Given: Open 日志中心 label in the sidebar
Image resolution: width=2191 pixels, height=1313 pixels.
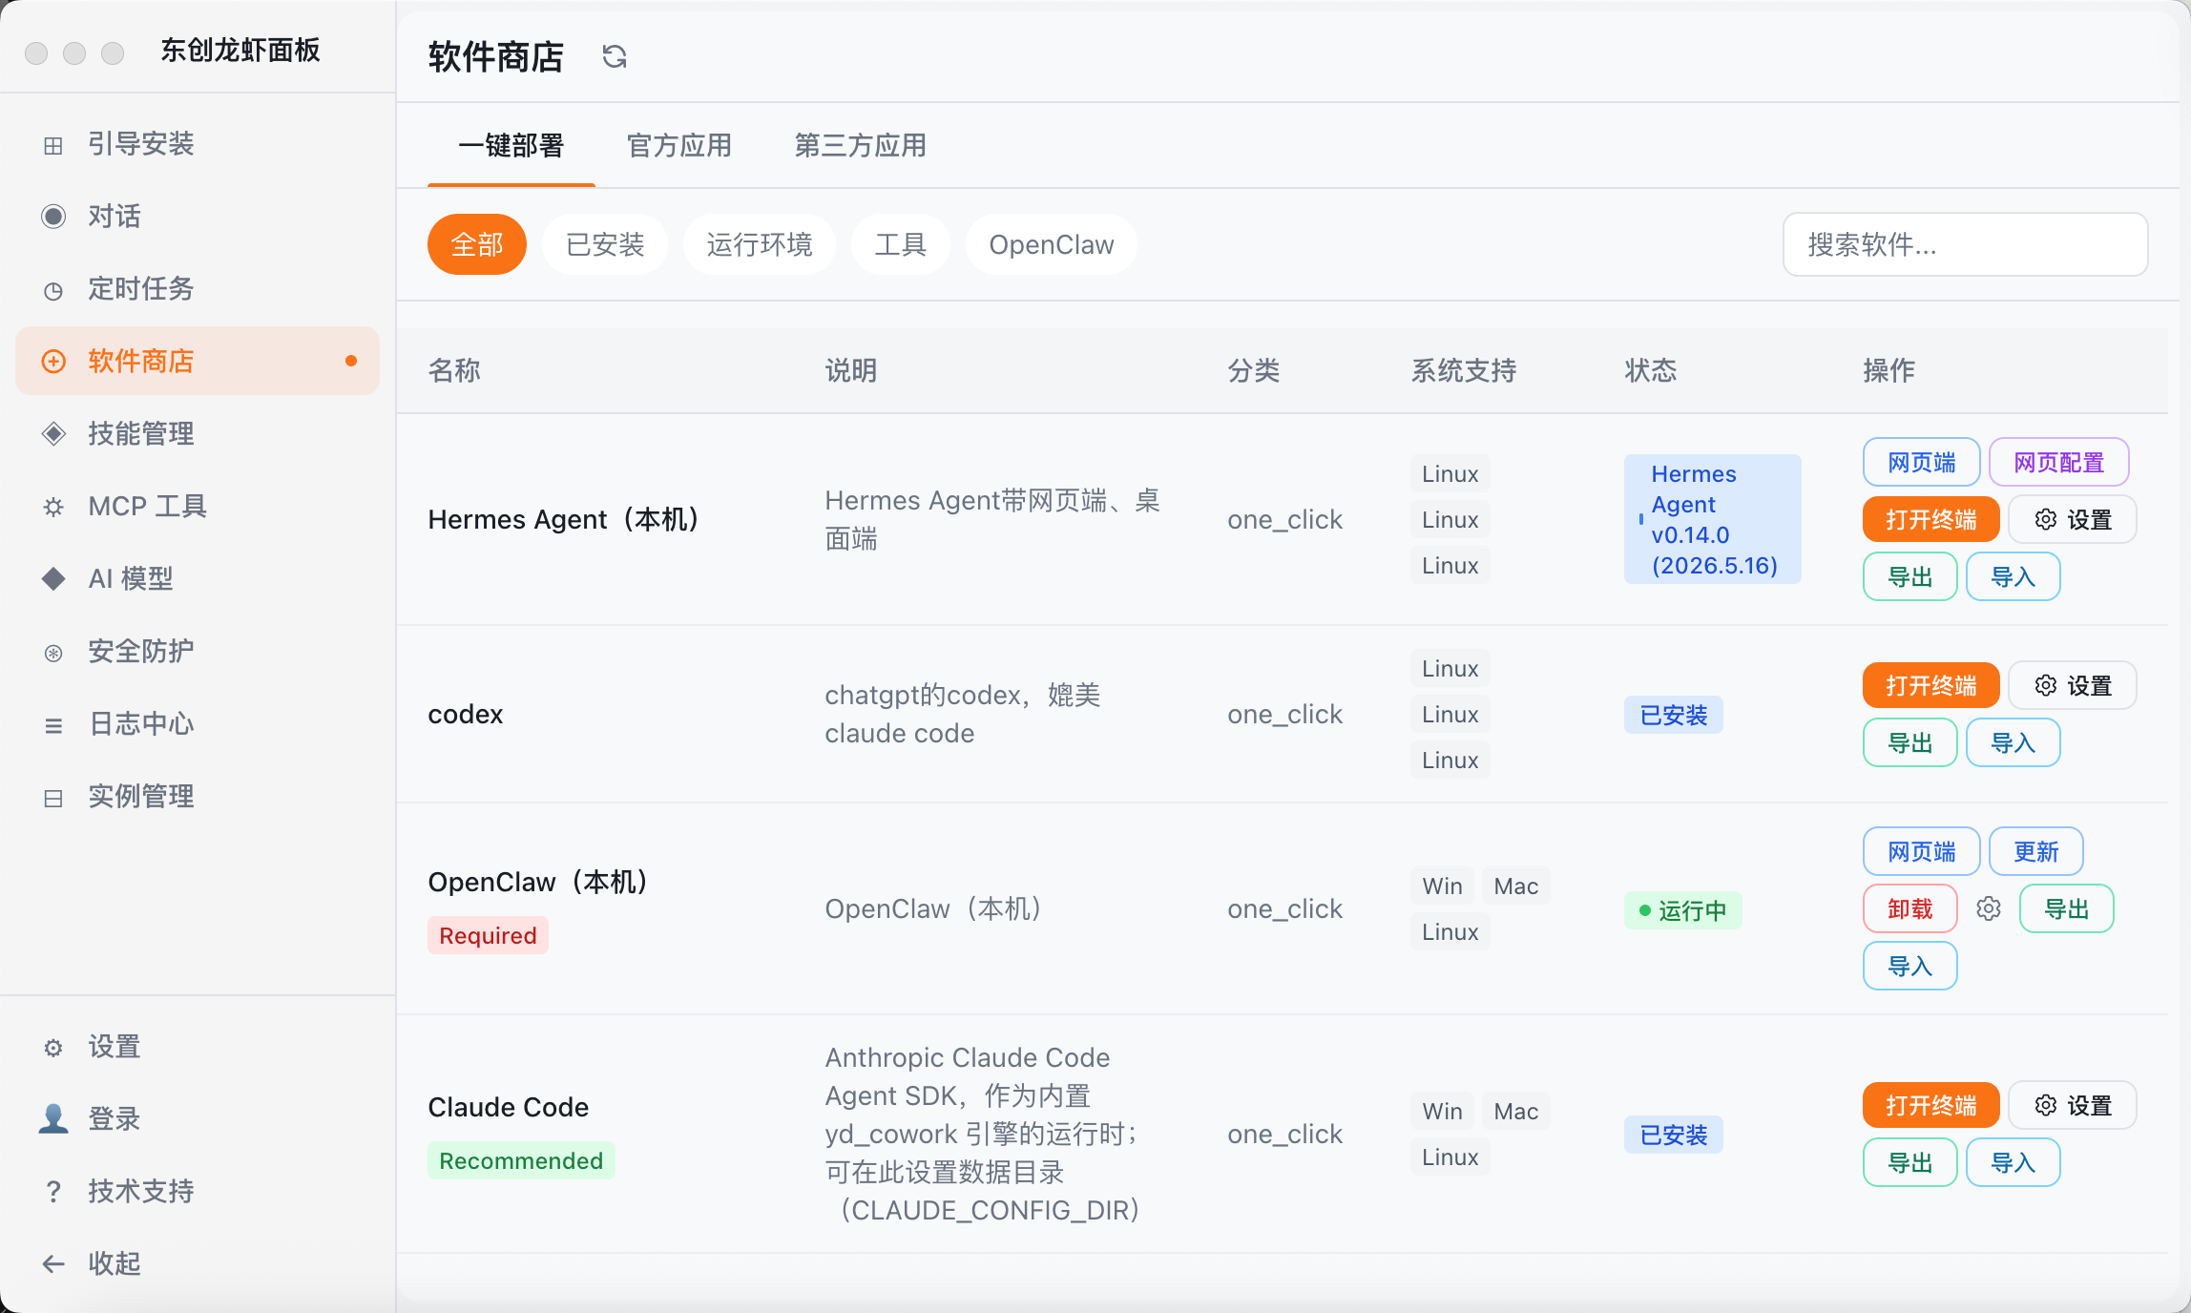Looking at the screenshot, I should pyautogui.click(x=141, y=724).
